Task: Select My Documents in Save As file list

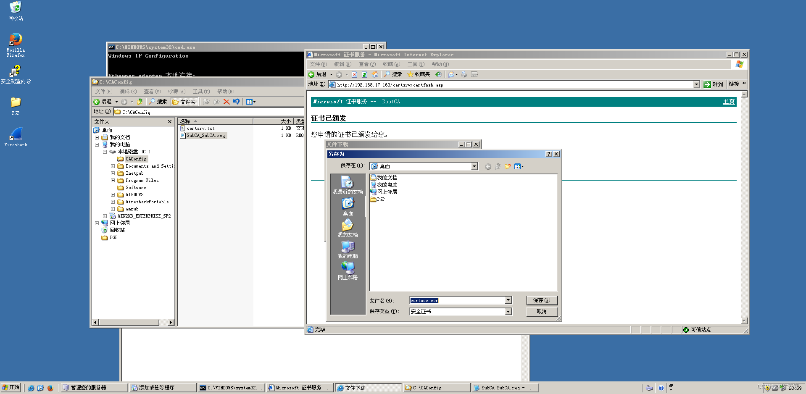Action: click(x=384, y=178)
